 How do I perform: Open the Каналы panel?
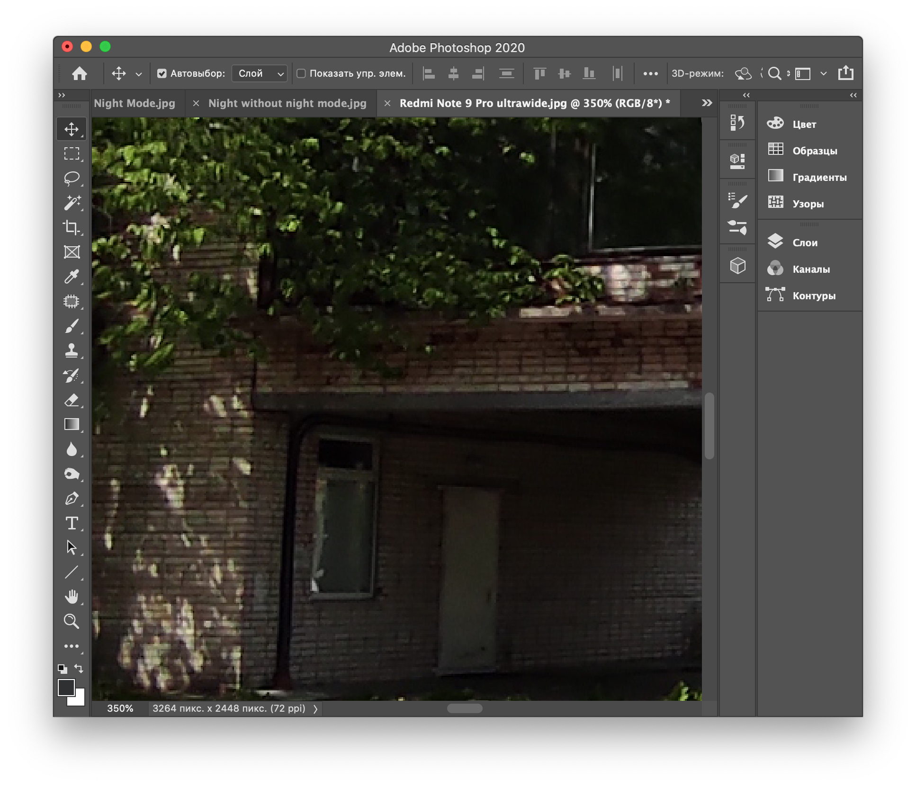[811, 269]
